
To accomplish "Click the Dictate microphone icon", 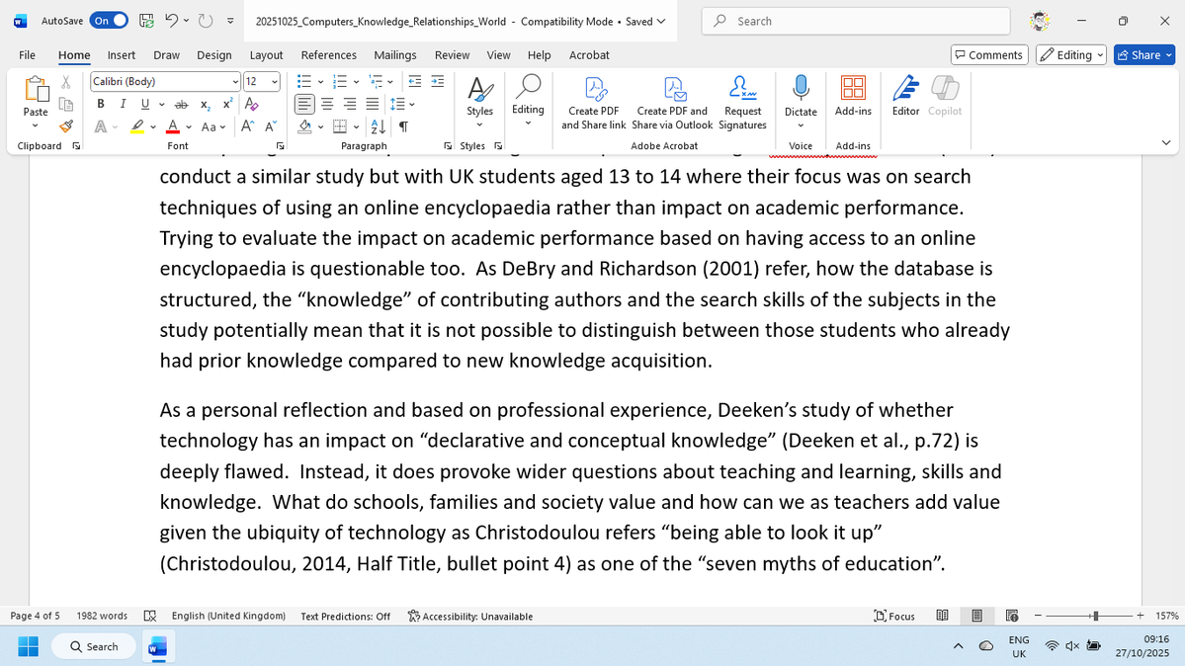I will coord(801,89).
